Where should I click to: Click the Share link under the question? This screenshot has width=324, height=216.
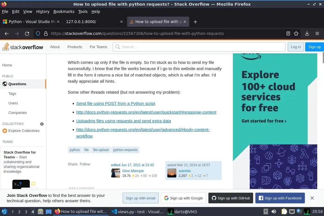(x=73, y=164)
